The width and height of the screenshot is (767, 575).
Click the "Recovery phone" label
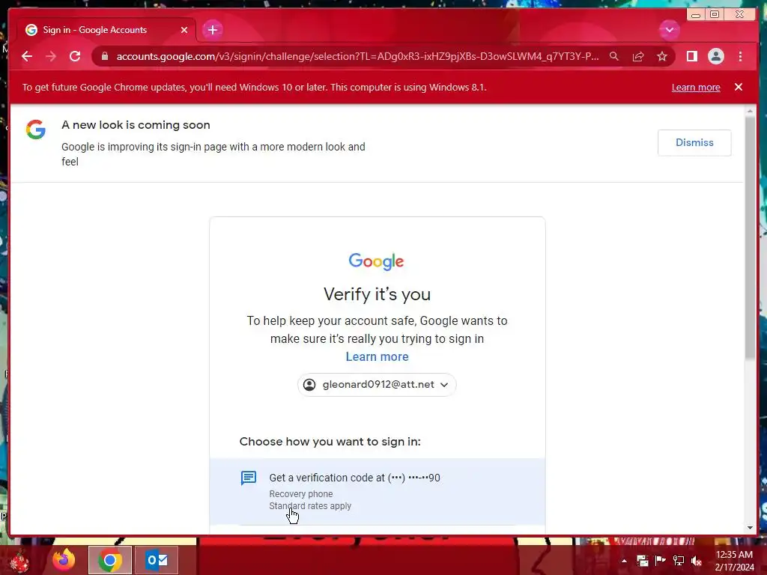[301, 494]
